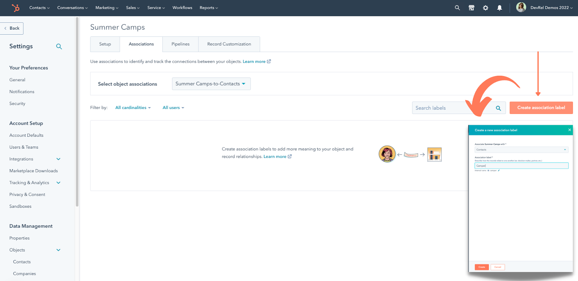The height and width of the screenshot is (281, 578).
Task: Click the DevRel Demos profile avatar
Action: [521, 8]
